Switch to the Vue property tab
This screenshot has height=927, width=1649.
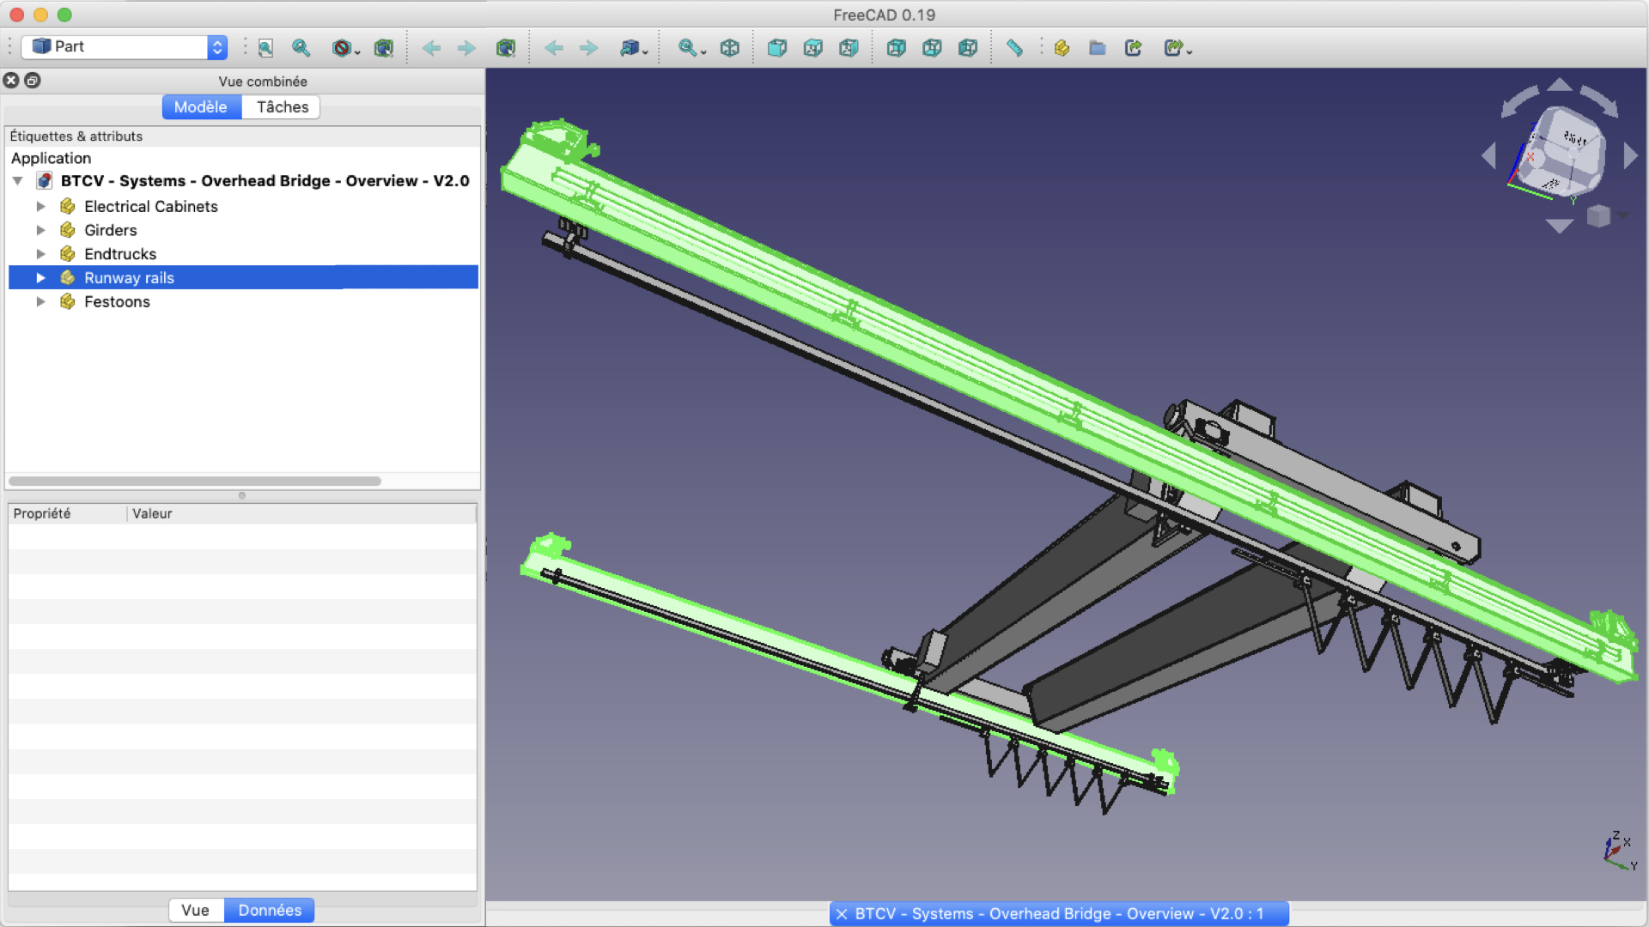tap(195, 911)
